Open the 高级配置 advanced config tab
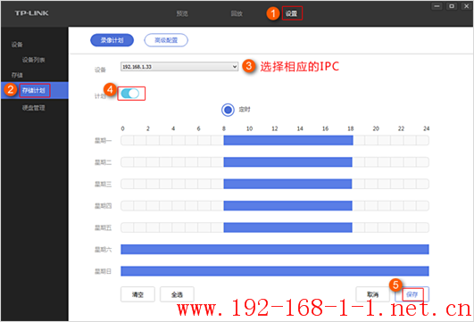474x322 pixels. [166, 40]
